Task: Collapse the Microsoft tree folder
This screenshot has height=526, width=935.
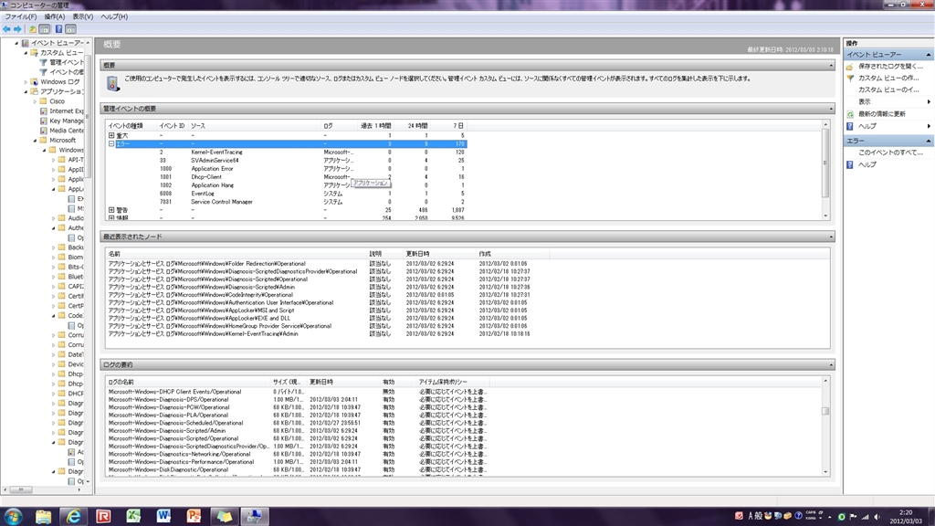Action: (36, 140)
